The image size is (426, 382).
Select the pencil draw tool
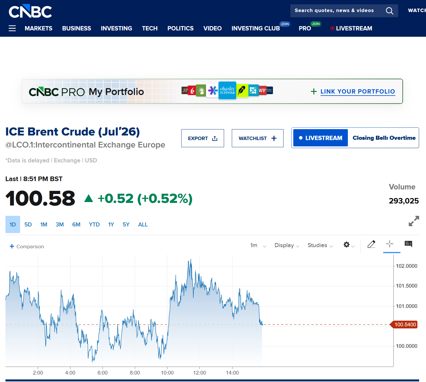pyautogui.click(x=371, y=244)
